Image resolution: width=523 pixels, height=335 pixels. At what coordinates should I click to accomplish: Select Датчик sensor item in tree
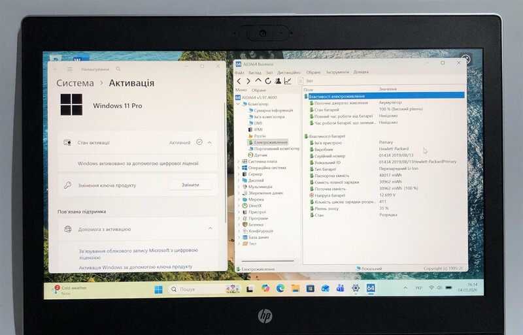coord(258,155)
